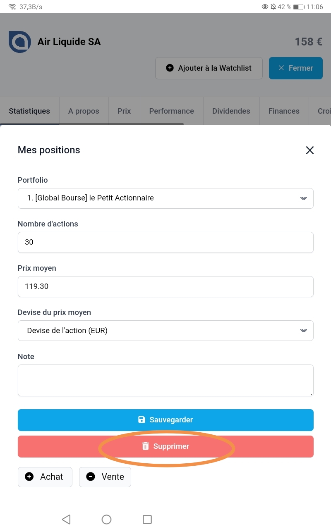This screenshot has width=331, height=529.
Task: Tap the Android recent apps square
Action: pos(147,519)
